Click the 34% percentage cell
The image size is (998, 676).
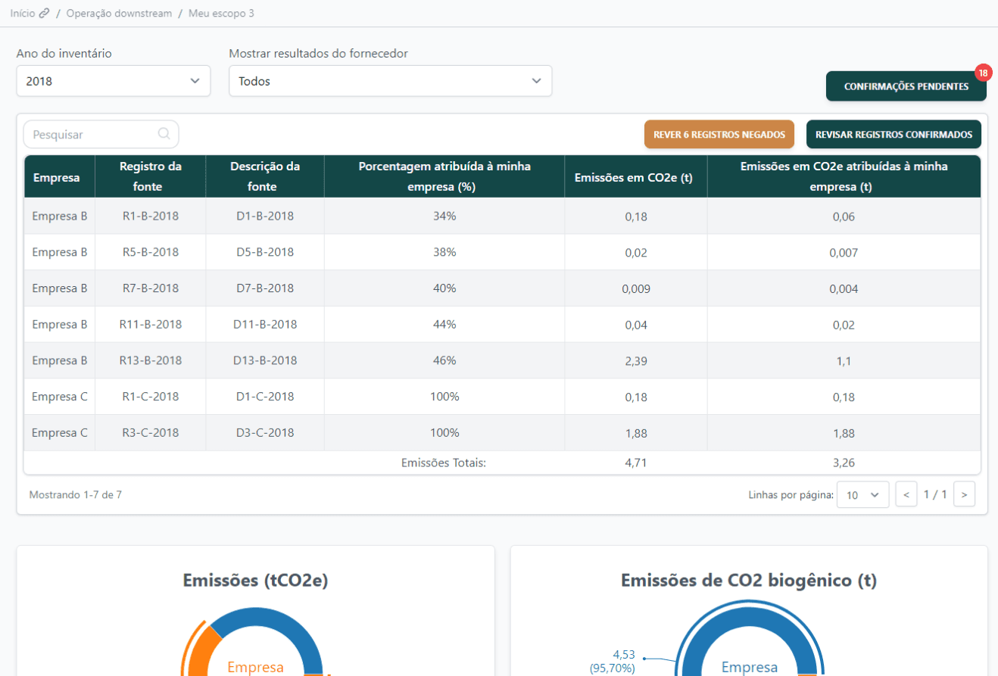point(444,216)
